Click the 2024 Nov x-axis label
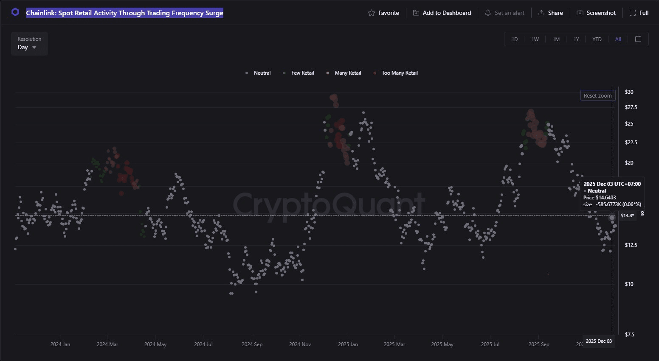Viewport: 659px width, 361px height. (300, 344)
